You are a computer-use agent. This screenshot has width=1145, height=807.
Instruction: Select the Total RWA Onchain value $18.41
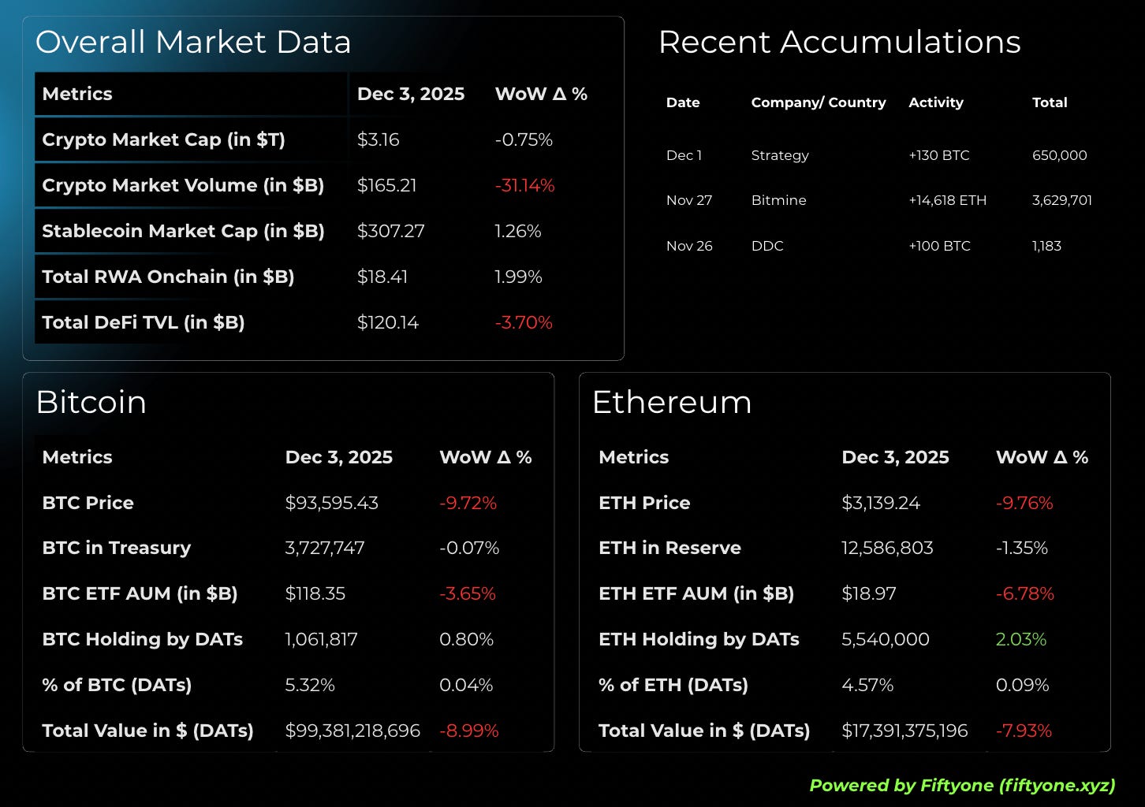(382, 277)
